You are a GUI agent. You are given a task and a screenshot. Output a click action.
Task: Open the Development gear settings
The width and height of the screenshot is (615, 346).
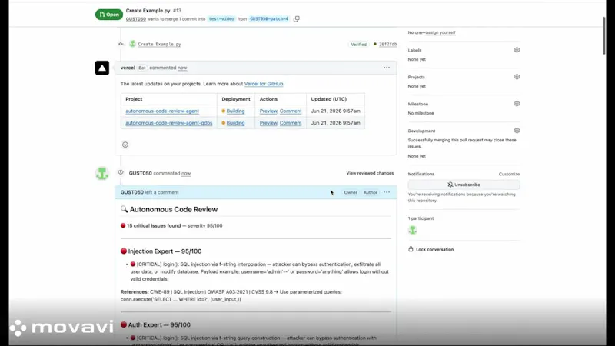tap(517, 131)
